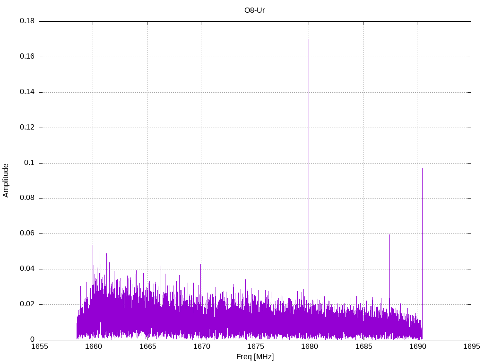484x363 pixels.
Task: Click the Freq [MHz] axis label
Action: (x=255, y=357)
